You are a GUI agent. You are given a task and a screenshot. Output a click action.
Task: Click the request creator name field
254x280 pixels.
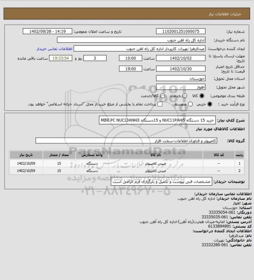tap(140, 49)
